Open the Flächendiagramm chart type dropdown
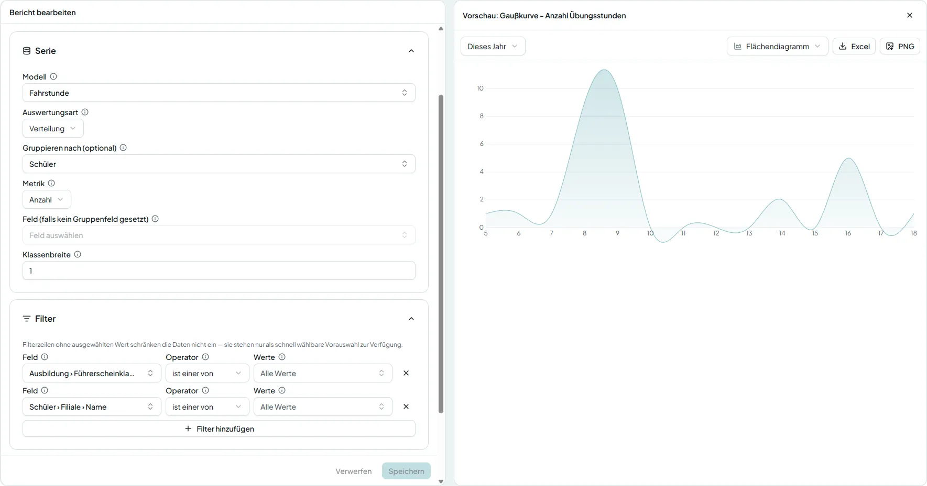This screenshot has height=486, width=927. pos(778,46)
